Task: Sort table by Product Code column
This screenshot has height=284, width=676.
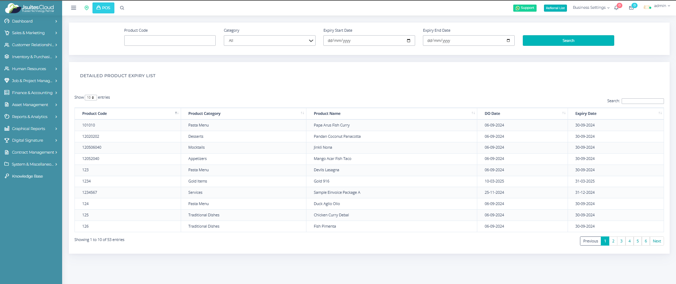Action: click(177, 113)
